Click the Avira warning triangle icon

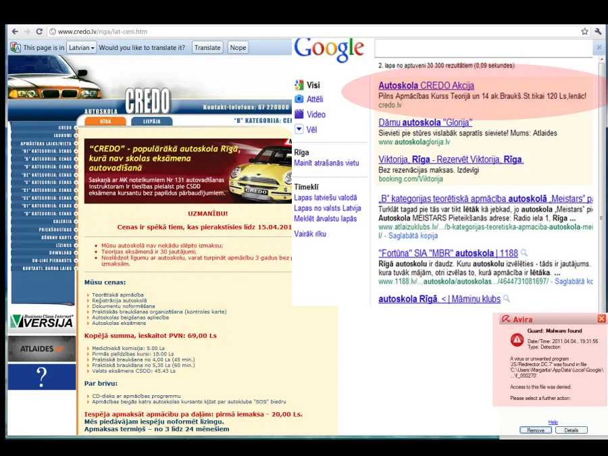(x=517, y=340)
